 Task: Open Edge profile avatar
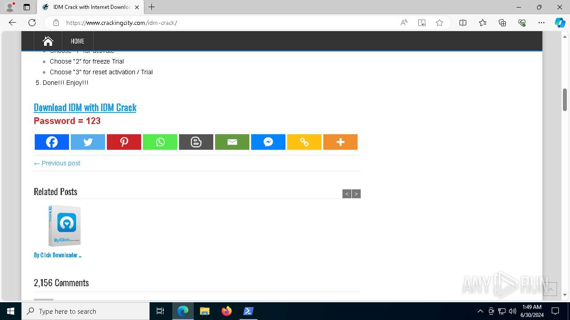click(x=10, y=7)
